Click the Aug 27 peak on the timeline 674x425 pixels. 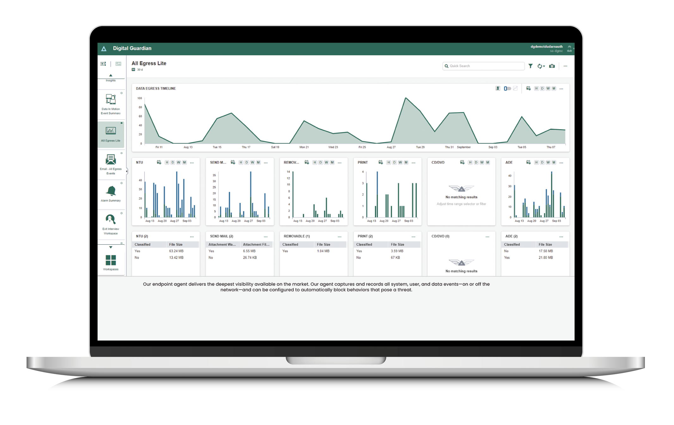(x=406, y=98)
